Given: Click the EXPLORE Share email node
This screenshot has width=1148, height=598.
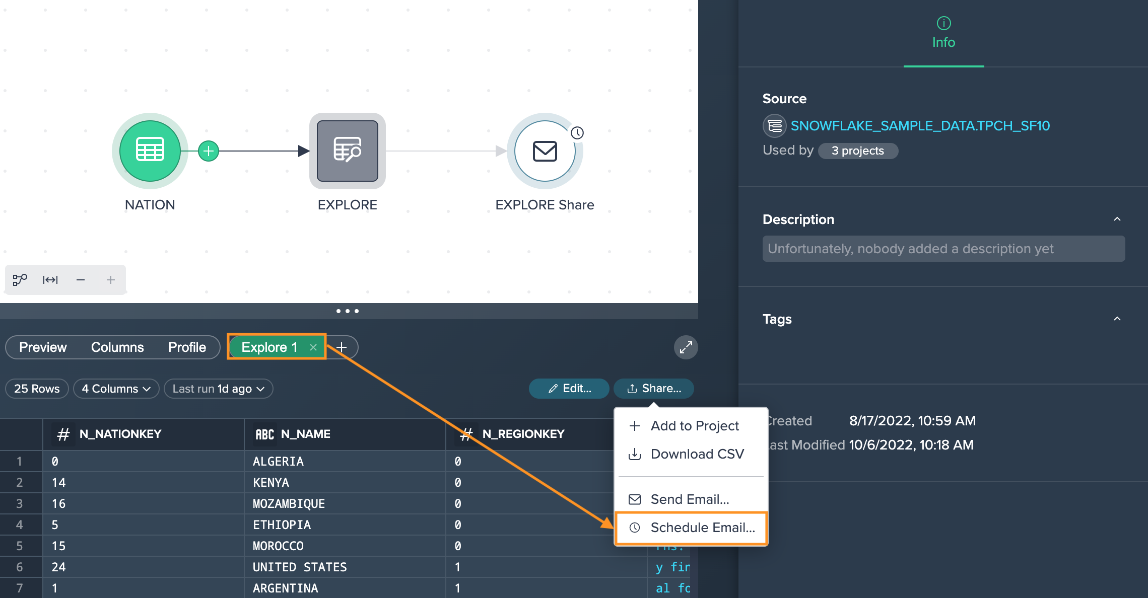Looking at the screenshot, I should click(x=545, y=151).
